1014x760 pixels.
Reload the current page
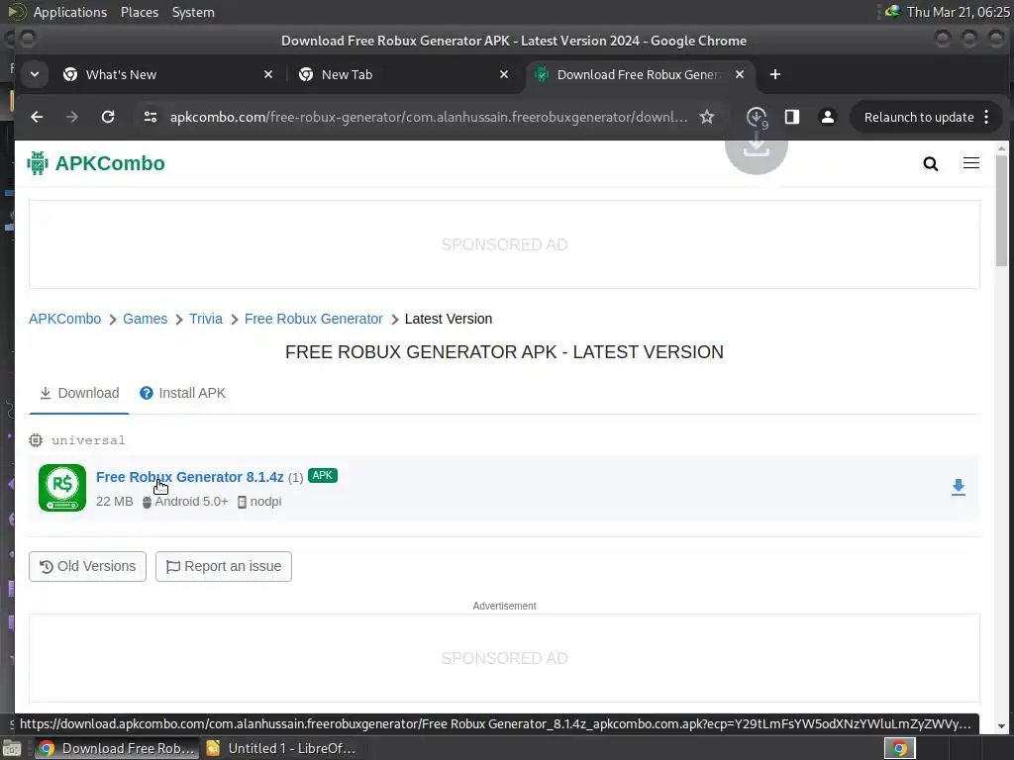pos(108,117)
